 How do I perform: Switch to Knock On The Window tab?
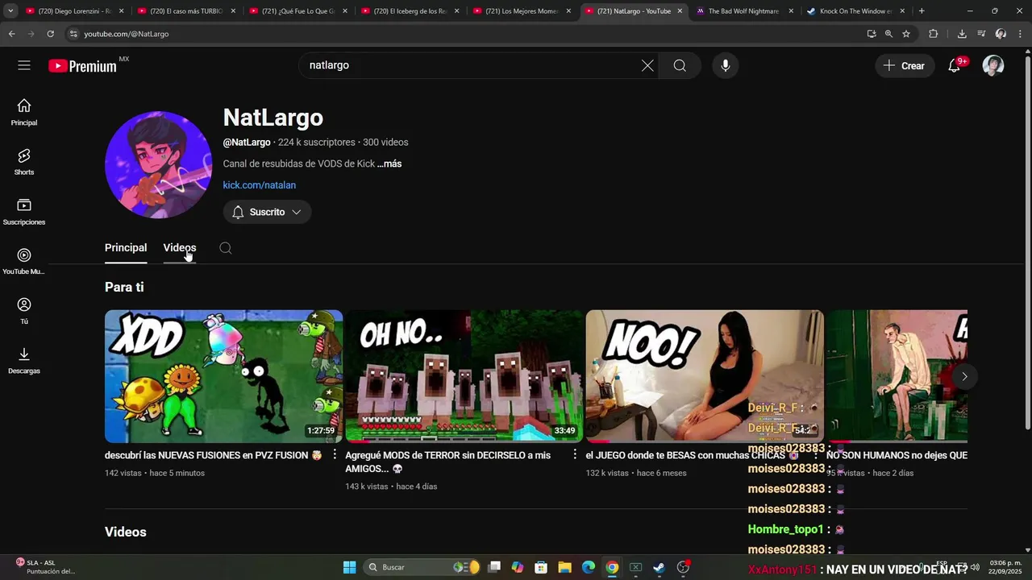click(855, 11)
